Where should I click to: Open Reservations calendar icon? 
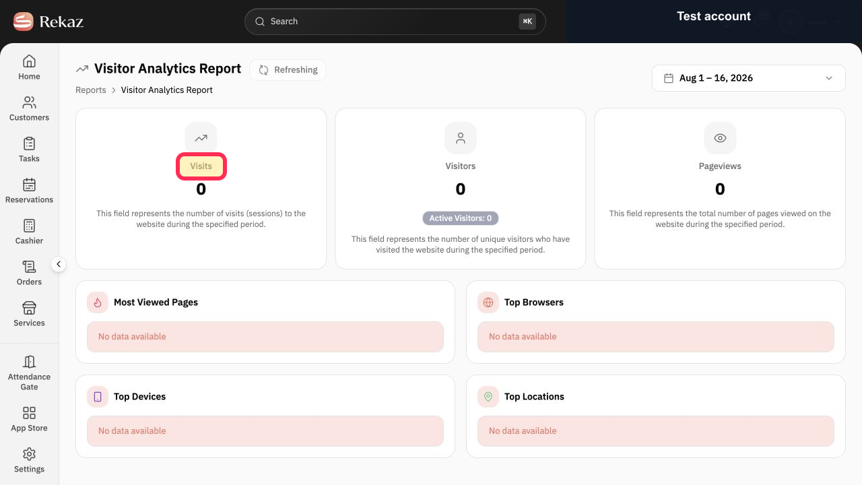click(29, 185)
